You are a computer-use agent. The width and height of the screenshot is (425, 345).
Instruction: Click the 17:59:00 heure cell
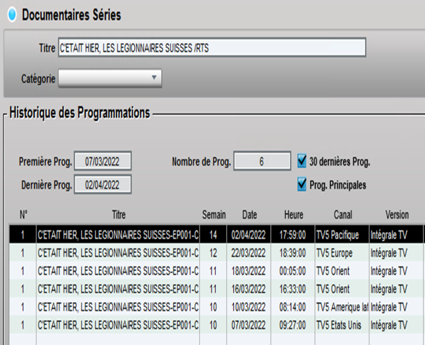(293, 235)
